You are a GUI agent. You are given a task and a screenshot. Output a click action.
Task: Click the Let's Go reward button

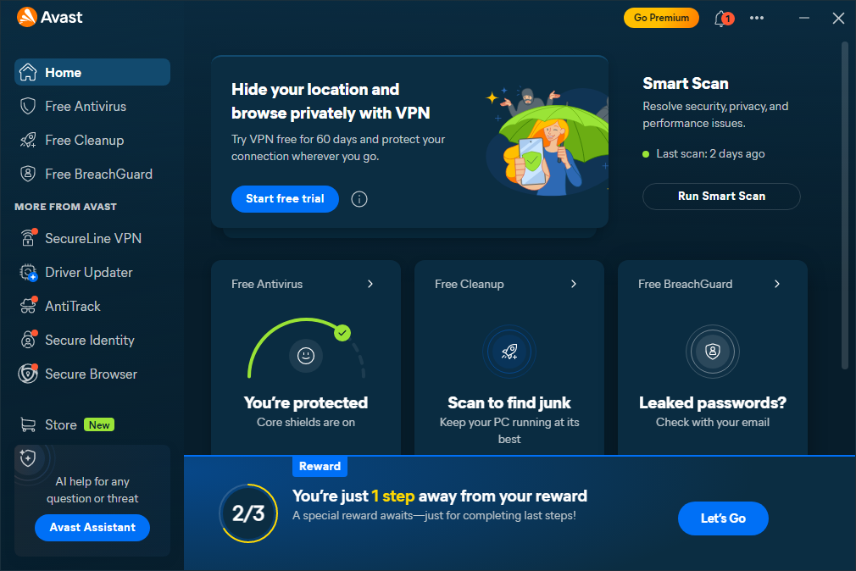(723, 518)
